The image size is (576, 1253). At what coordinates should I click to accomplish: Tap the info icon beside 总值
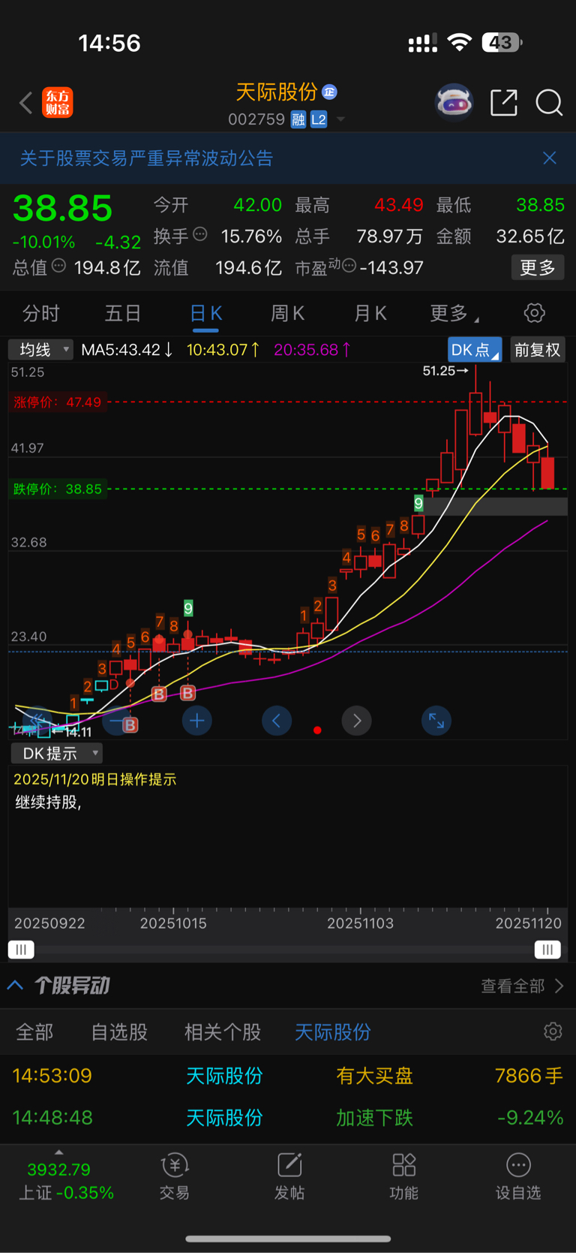[x=59, y=266]
